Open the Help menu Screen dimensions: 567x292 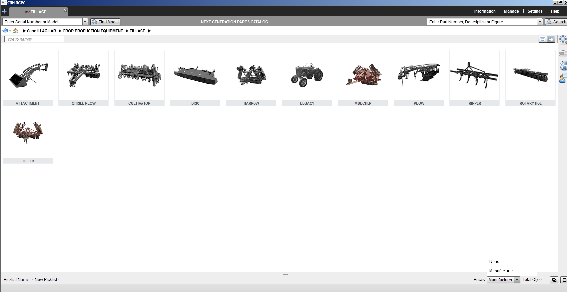[x=555, y=11]
